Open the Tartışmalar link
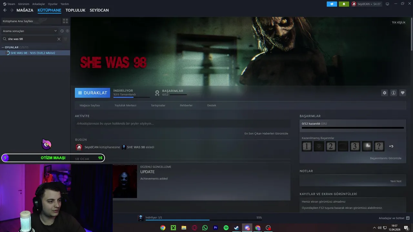The width and height of the screenshot is (413, 232). pos(158,105)
